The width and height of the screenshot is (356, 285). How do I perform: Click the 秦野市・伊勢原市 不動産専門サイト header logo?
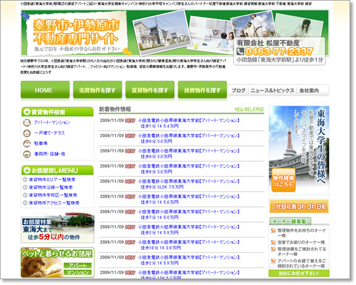(x=76, y=34)
